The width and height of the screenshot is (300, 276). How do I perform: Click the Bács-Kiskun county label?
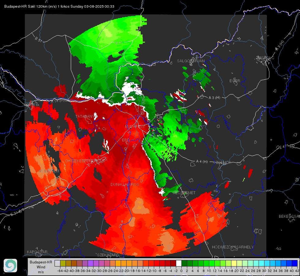[127, 191]
